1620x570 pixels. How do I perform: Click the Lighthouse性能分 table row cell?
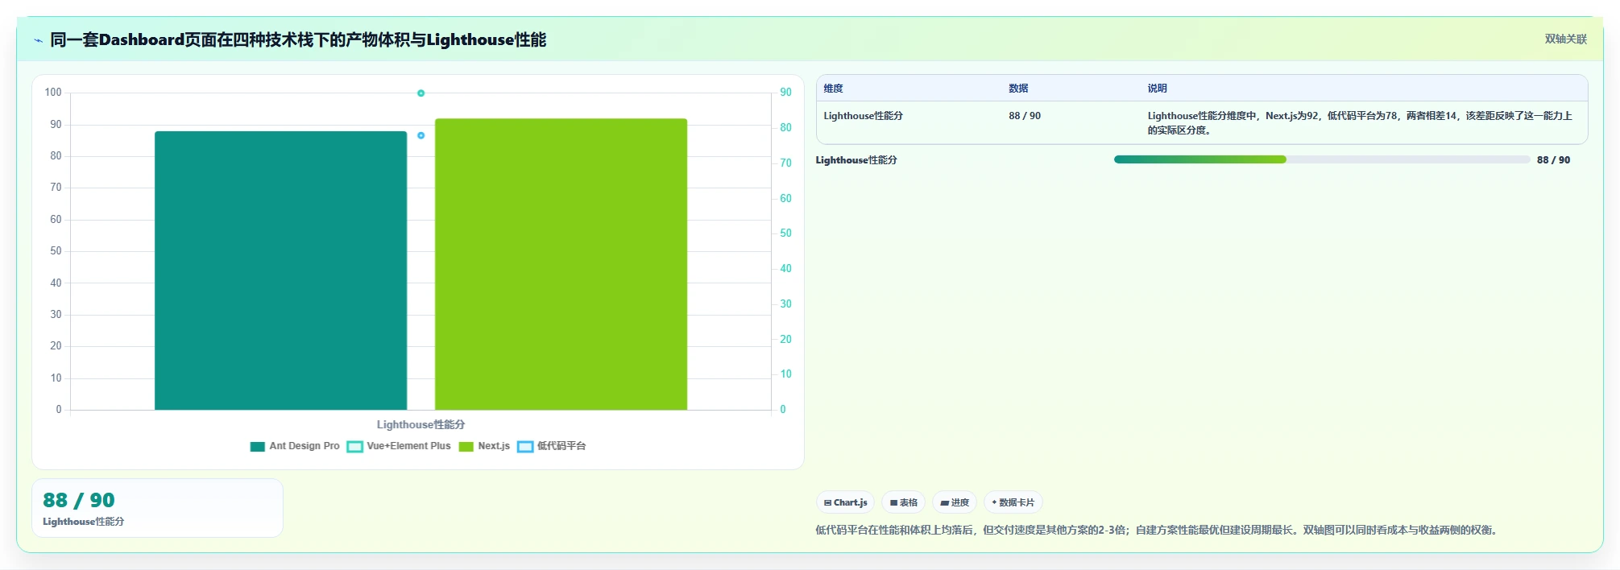point(863,116)
